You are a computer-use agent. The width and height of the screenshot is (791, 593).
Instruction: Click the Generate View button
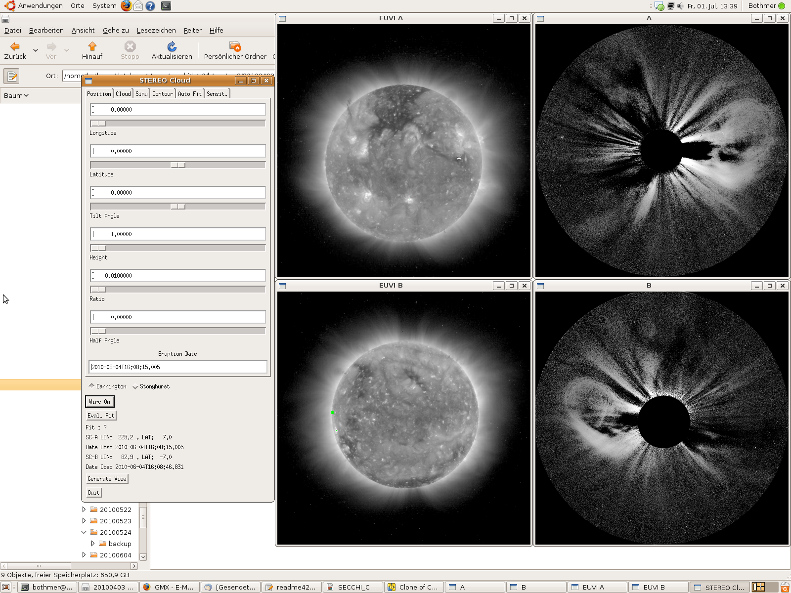coord(107,479)
